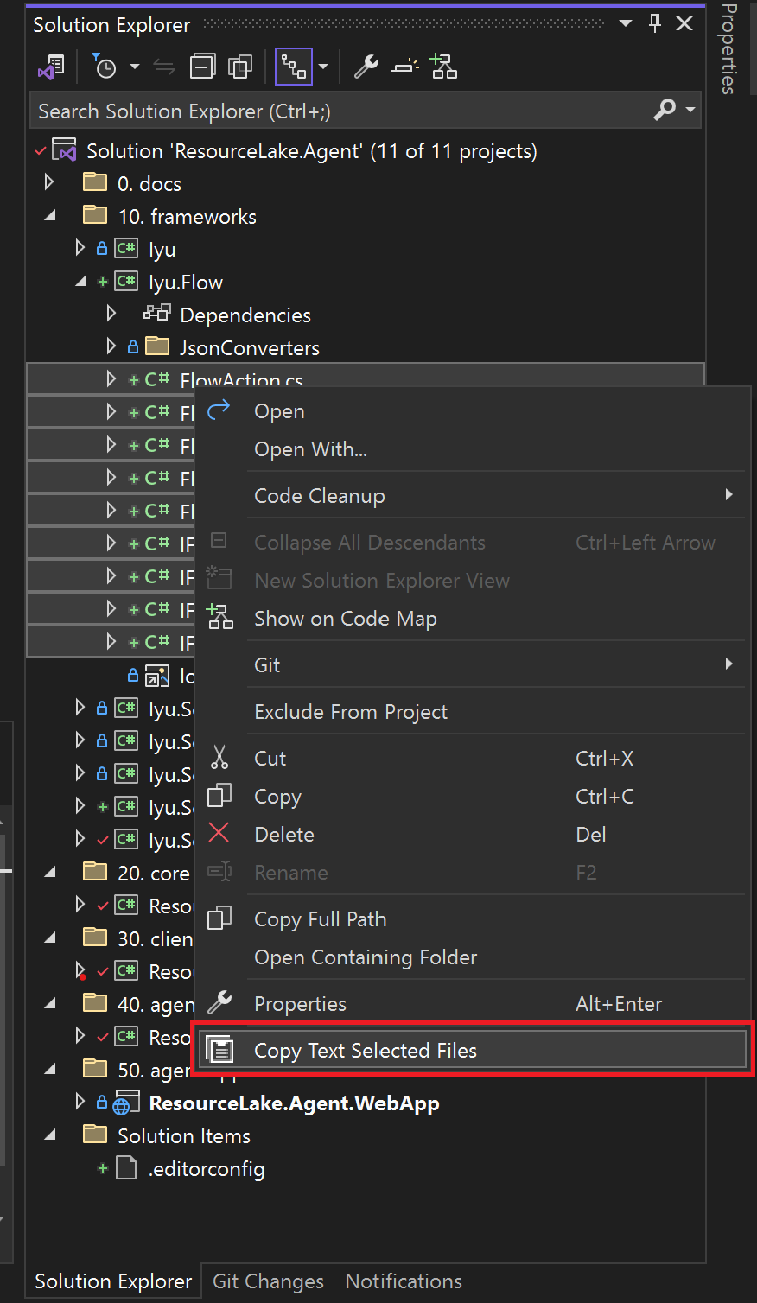Switch to the Git Changes tab
Viewport: 757px width, 1303px height.
(x=268, y=1281)
